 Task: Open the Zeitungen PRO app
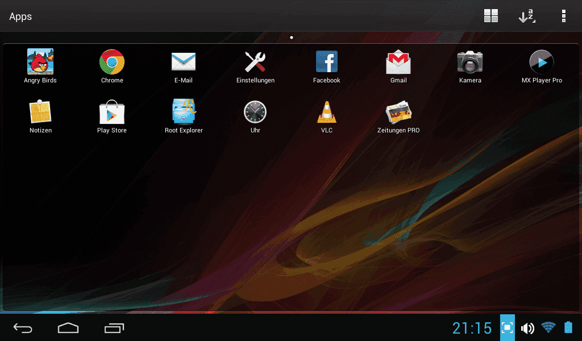click(398, 116)
